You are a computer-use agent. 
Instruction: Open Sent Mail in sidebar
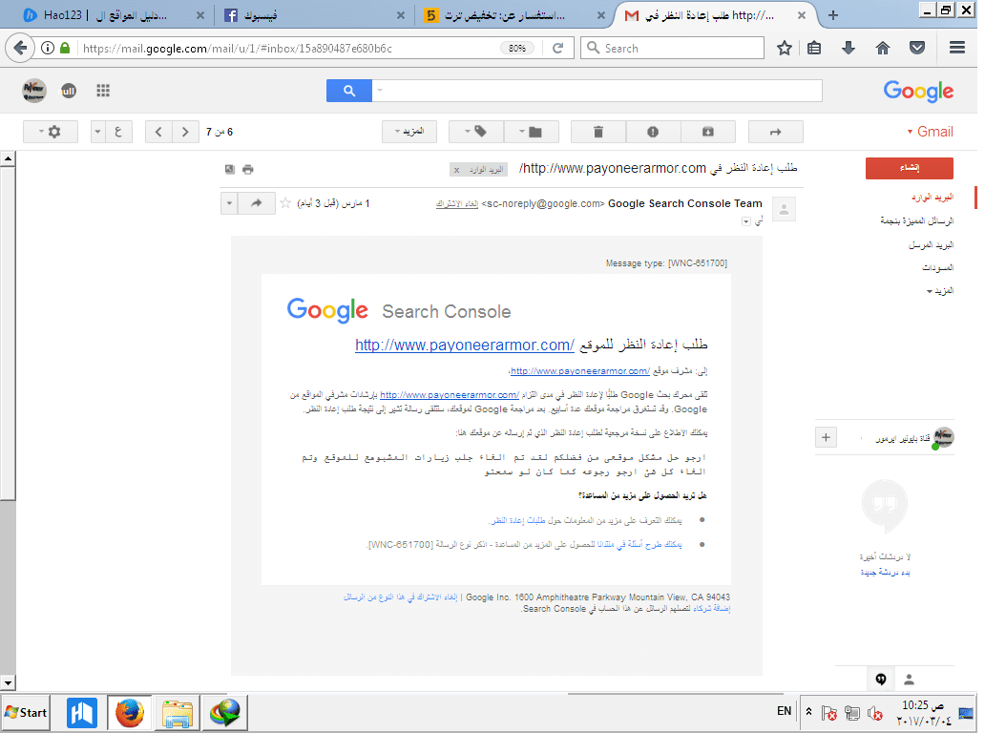point(931,244)
